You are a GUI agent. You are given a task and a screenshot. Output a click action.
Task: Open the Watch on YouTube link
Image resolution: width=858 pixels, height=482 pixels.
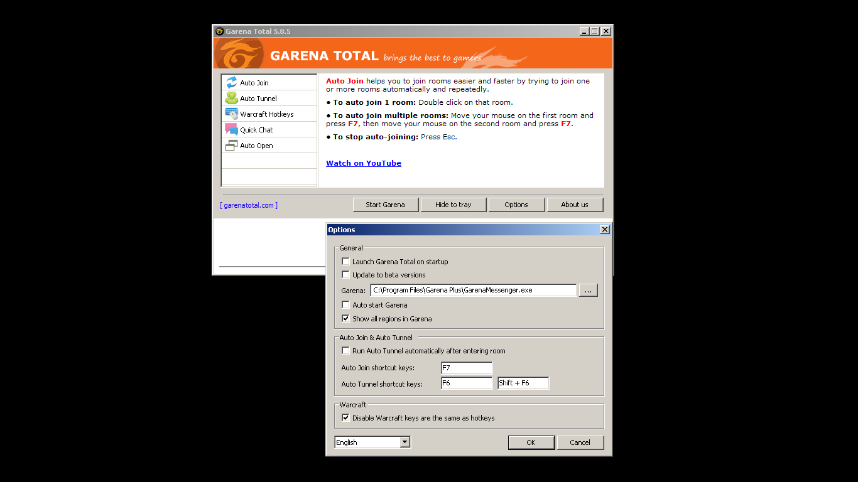[x=364, y=163]
